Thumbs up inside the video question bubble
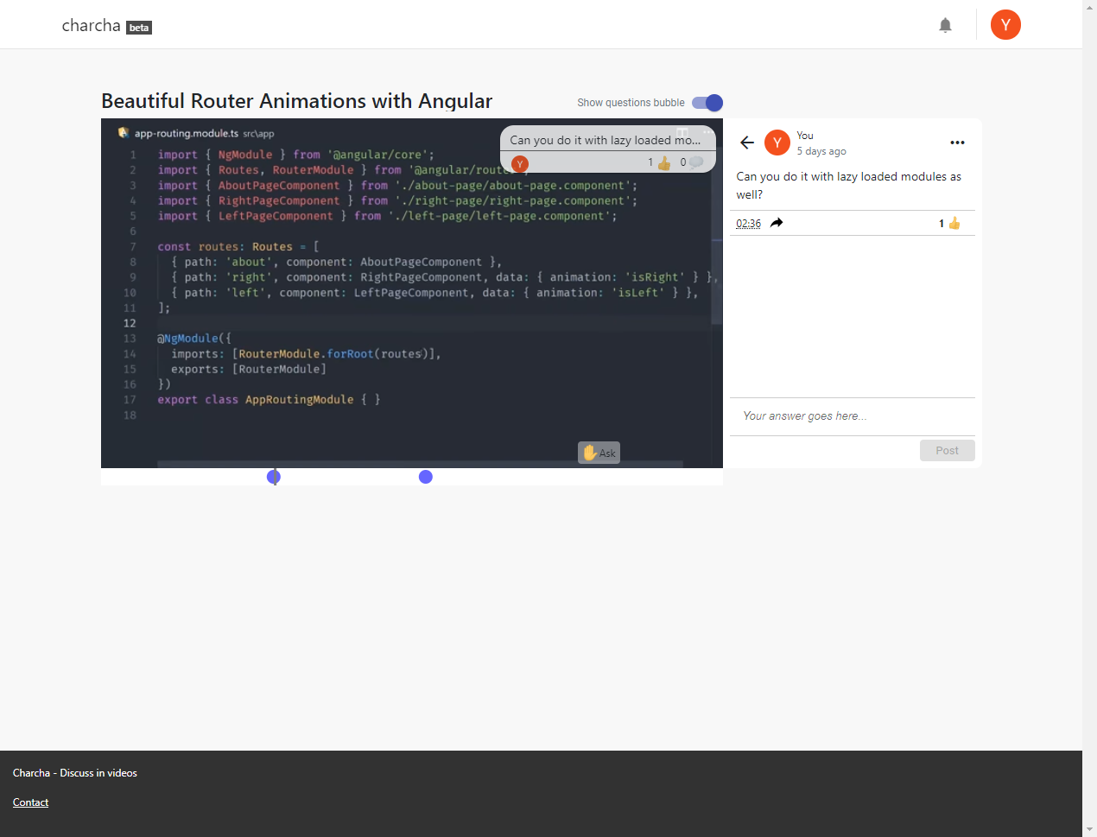This screenshot has width=1097, height=837. click(663, 163)
